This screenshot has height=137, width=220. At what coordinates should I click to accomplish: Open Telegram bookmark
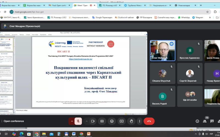point(198,18)
